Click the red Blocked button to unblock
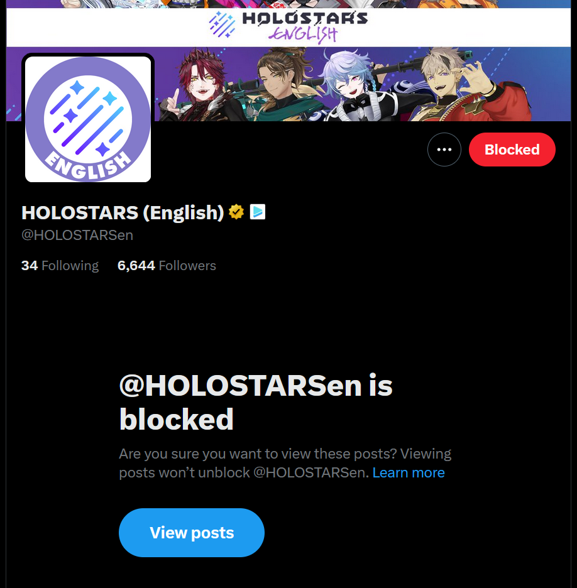Image resolution: width=577 pixels, height=588 pixels. coord(512,150)
